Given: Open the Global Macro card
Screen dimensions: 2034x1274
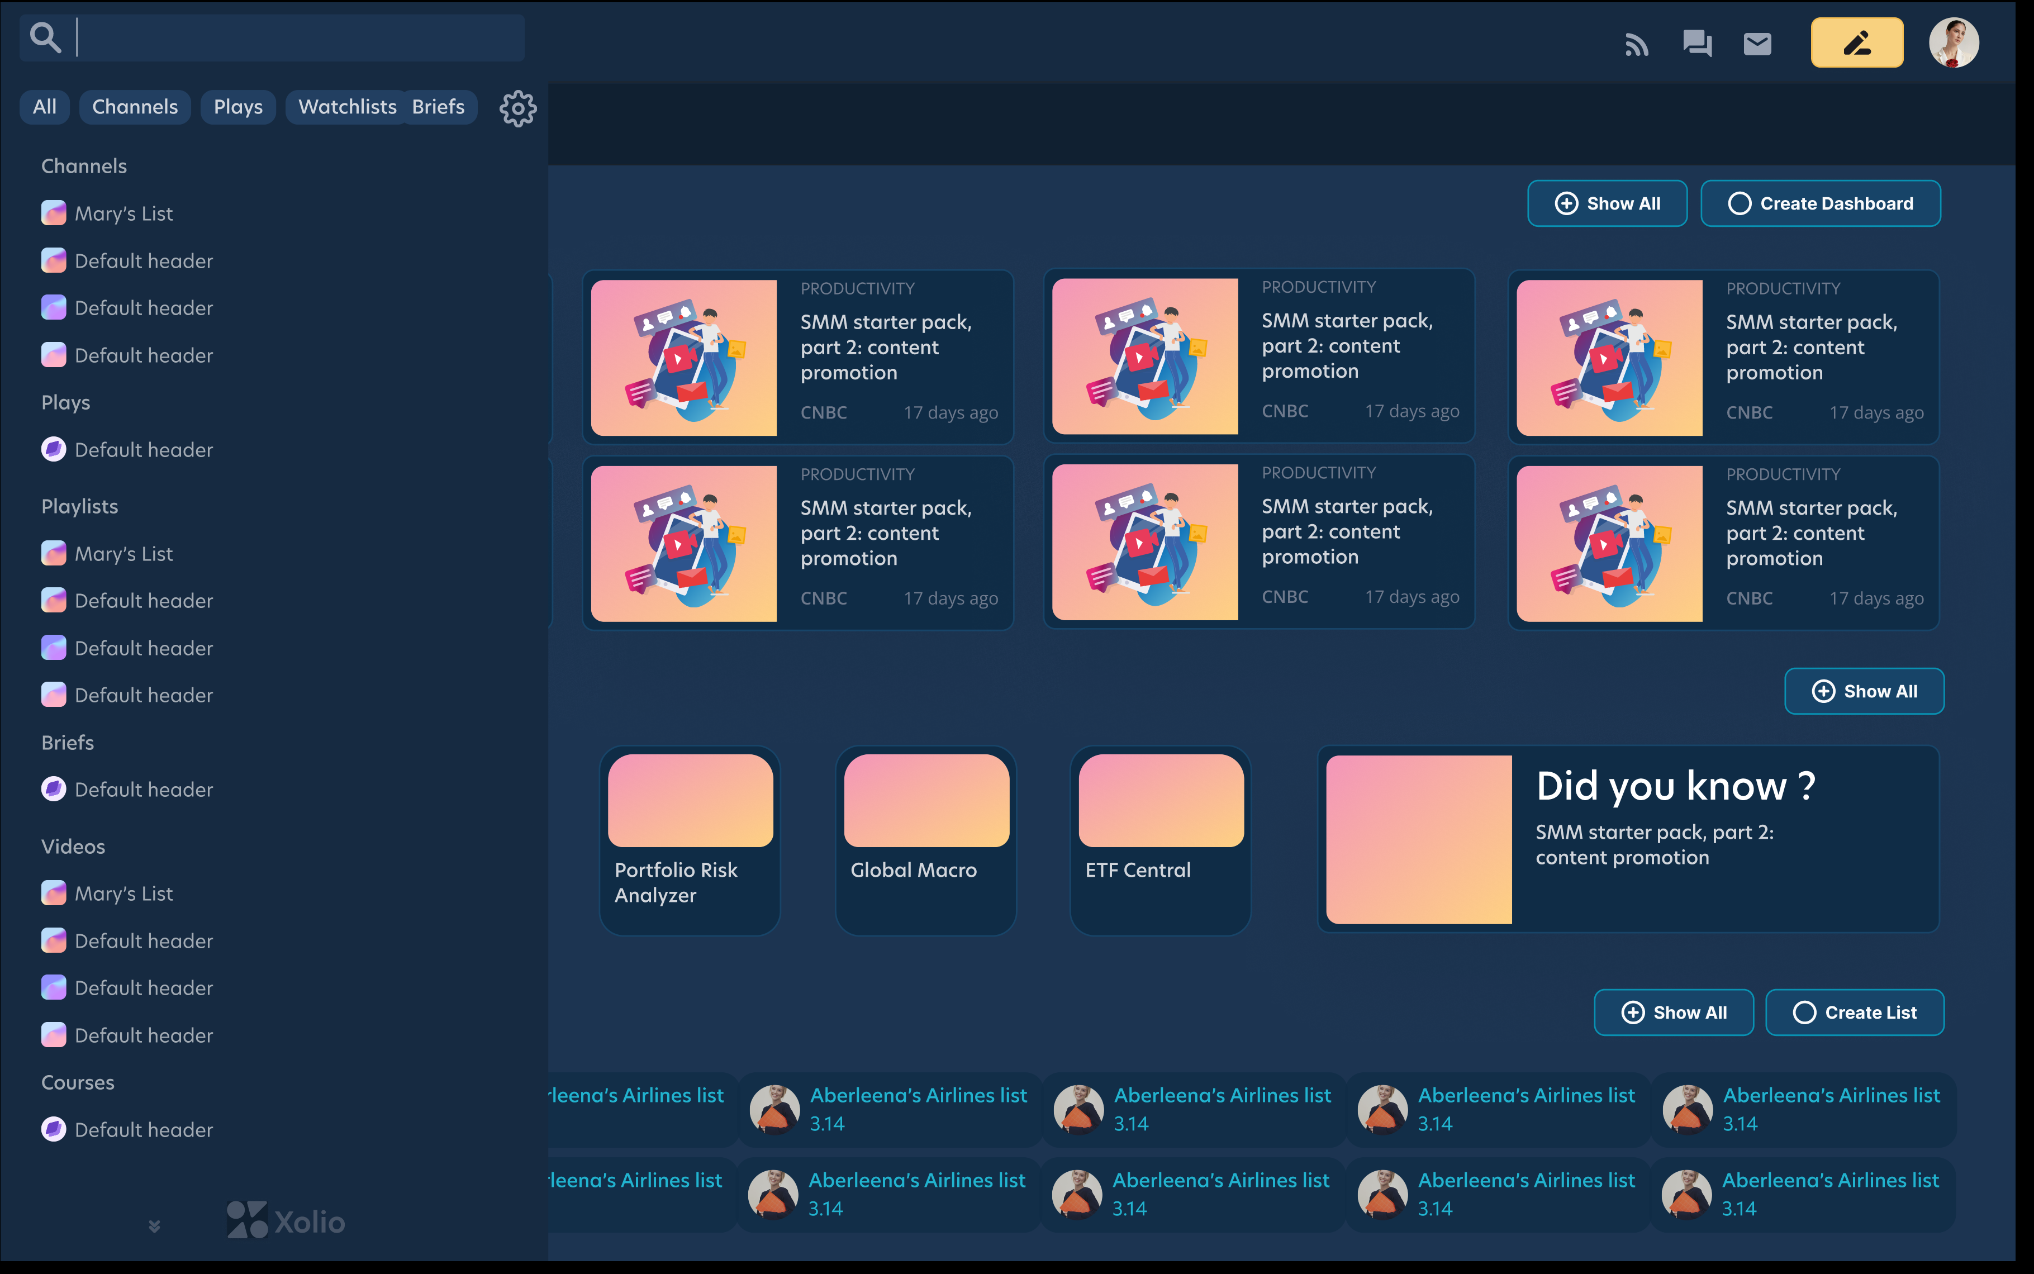Looking at the screenshot, I should (x=925, y=840).
